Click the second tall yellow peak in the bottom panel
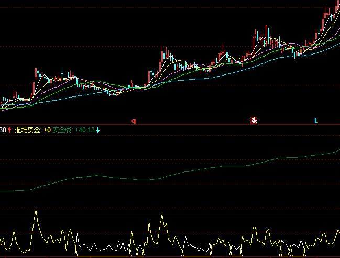Image resolution: width=340 pixels, height=258 pixels. point(162,214)
